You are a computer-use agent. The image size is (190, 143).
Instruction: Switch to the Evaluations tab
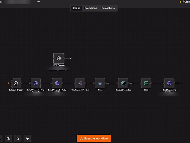click(108, 8)
